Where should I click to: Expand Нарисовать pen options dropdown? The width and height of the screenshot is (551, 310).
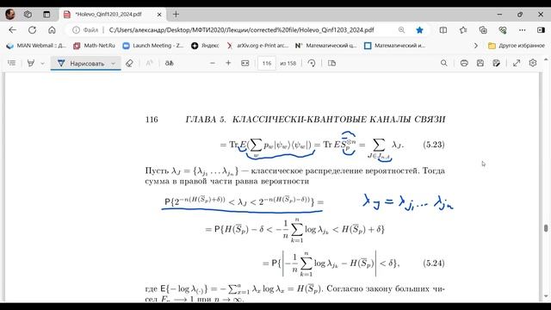point(114,63)
